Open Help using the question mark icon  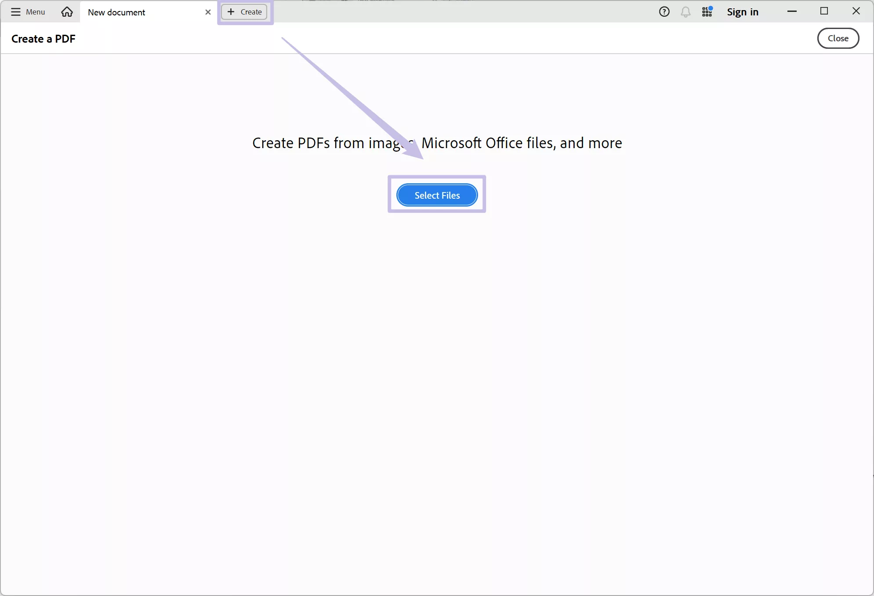(x=664, y=11)
